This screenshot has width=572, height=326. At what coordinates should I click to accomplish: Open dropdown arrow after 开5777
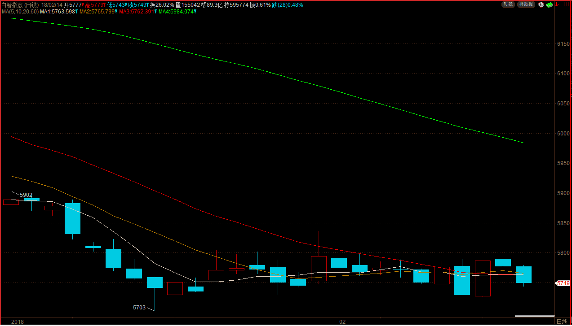click(83, 5)
